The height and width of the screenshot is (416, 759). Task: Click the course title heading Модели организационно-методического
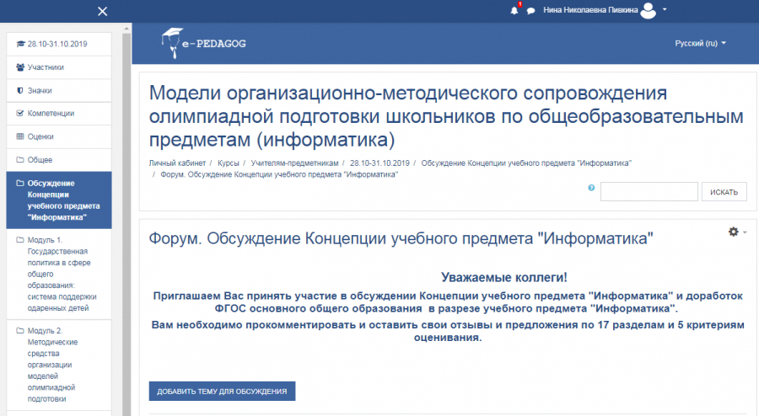click(446, 116)
